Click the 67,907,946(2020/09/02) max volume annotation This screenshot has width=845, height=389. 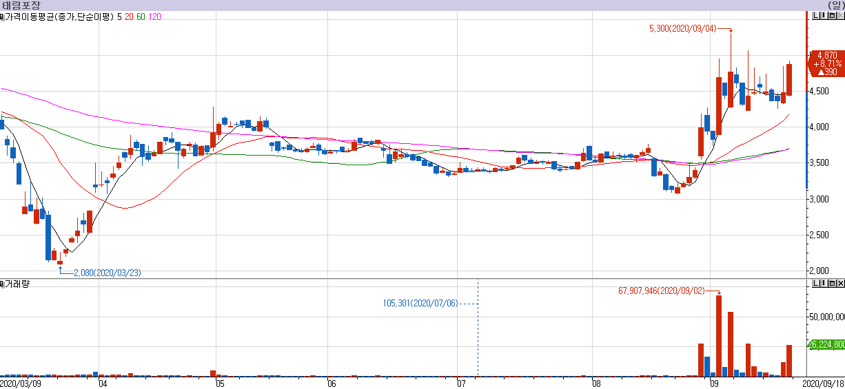coord(662,291)
